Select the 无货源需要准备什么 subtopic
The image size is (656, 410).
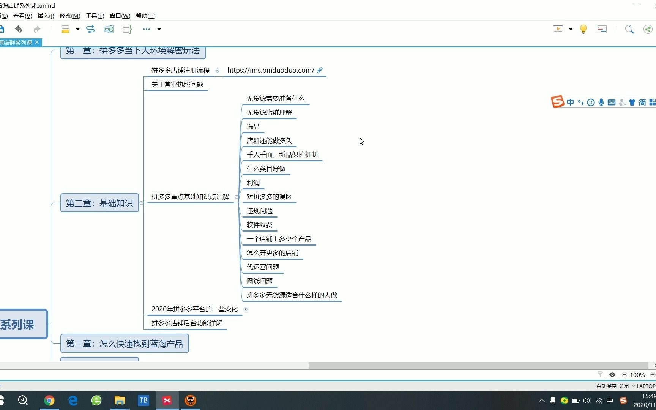click(276, 98)
